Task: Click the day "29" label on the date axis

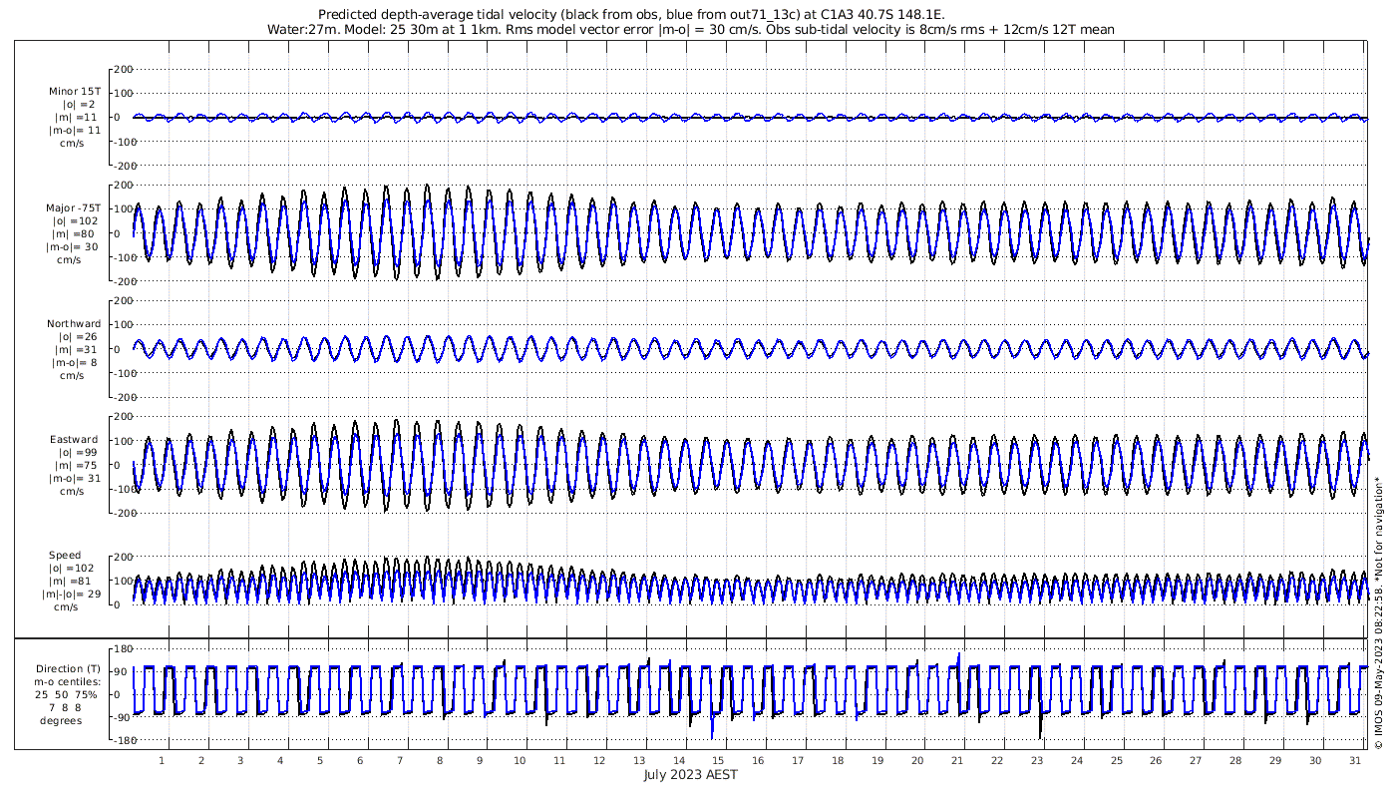Action: 1275,760
